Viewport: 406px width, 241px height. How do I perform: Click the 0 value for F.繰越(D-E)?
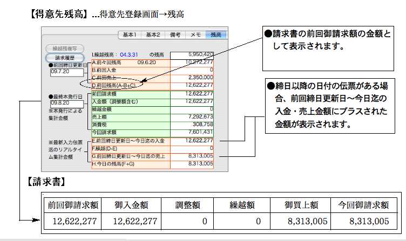tap(192, 149)
